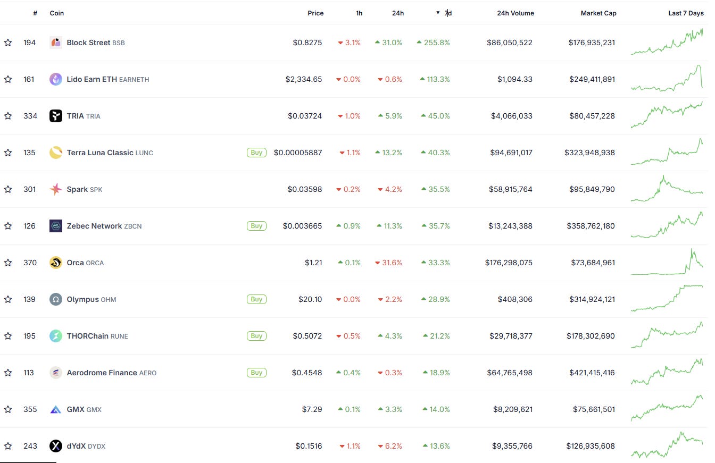Image resolution: width=715 pixels, height=463 pixels.
Task: Select Zebec Network rank 126
Action: click(x=30, y=226)
